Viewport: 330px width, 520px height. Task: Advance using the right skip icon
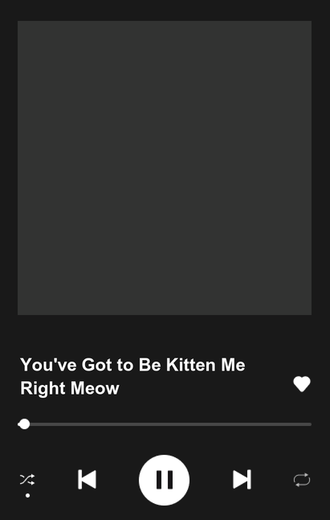[242, 480]
